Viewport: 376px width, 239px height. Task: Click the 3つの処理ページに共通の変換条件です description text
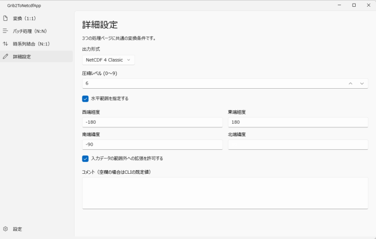[119, 39]
